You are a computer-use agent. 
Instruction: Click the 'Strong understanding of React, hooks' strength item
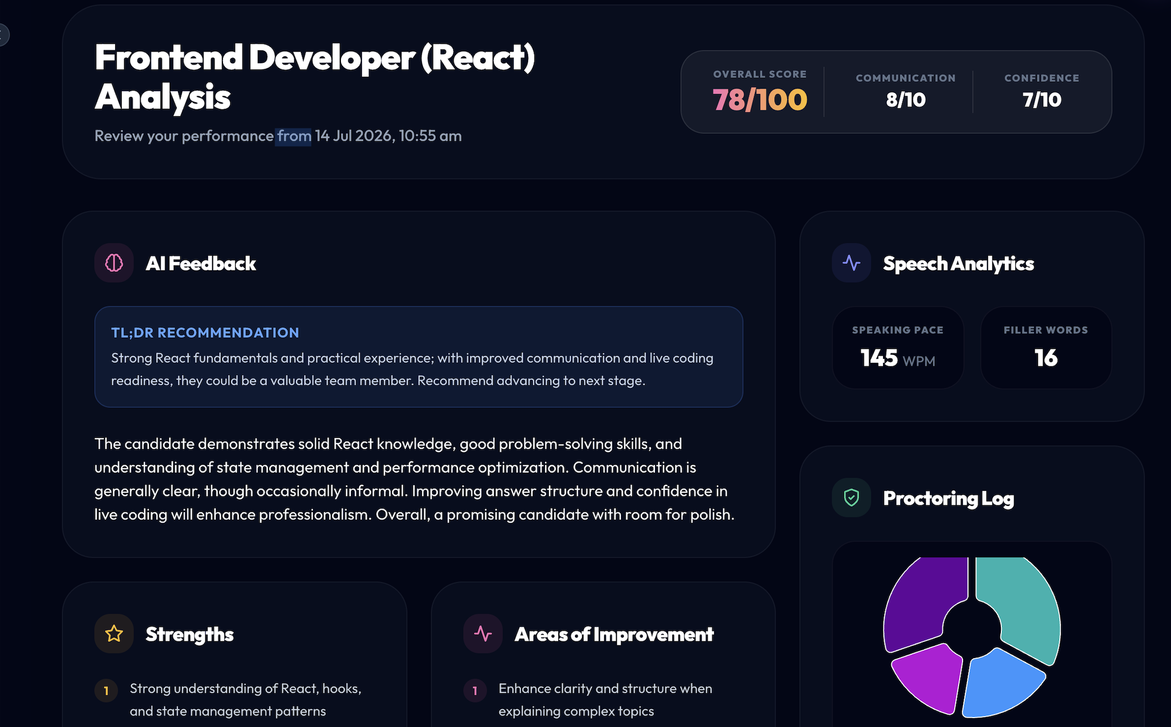(x=246, y=700)
